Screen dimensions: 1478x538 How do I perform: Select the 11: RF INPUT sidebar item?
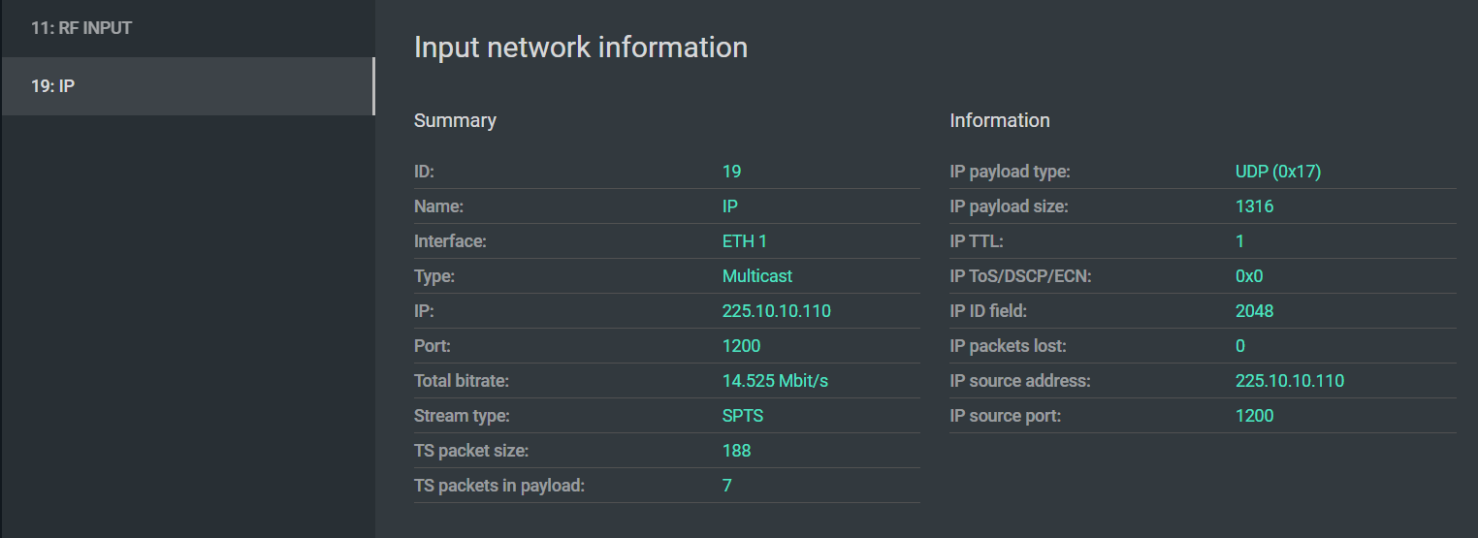(x=81, y=28)
